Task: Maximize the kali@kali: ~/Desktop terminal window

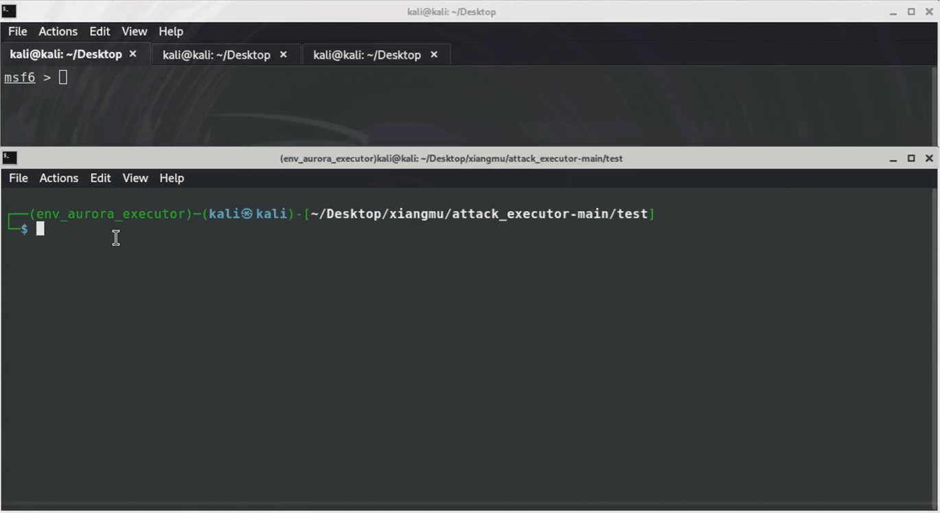Action: (911, 12)
